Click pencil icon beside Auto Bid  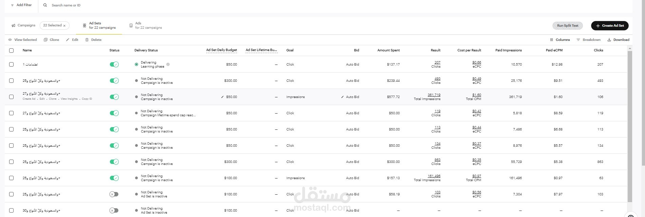point(343,97)
